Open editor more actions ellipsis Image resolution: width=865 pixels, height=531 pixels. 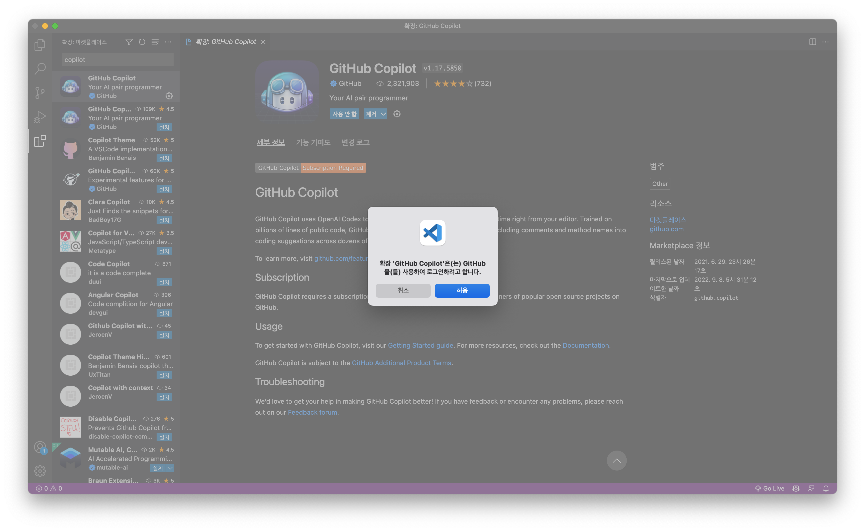pyautogui.click(x=826, y=42)
